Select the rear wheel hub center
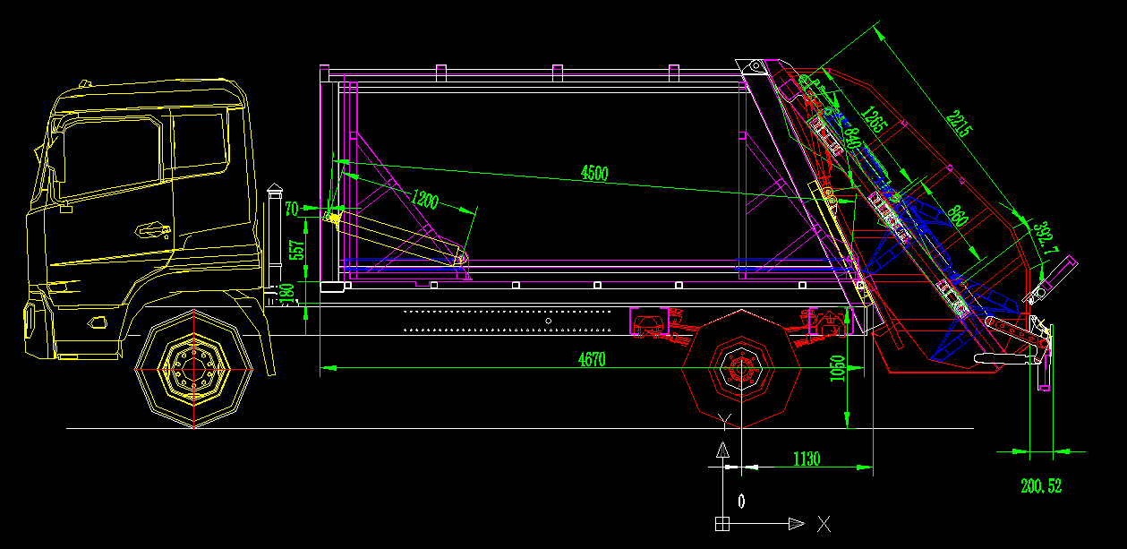This screenshot has height=549, width=1127. tap(740, 367)
